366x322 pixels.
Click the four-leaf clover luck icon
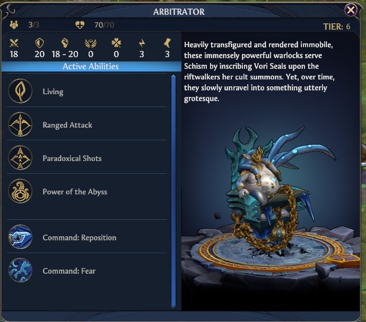pos(116,43)
